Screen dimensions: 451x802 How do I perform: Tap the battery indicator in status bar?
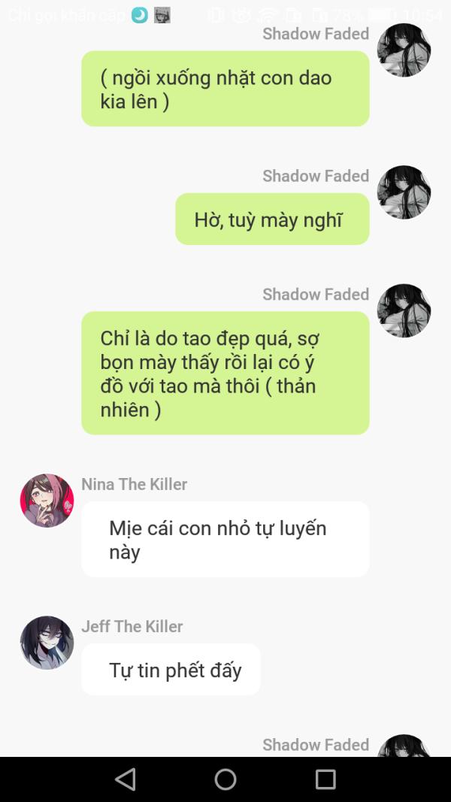[378, 15]
